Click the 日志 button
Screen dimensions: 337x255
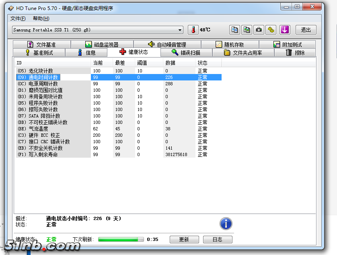pos(217,239)
